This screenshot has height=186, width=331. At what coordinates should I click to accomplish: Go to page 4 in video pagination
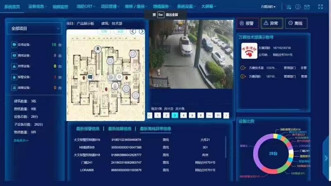coord(183,115)
